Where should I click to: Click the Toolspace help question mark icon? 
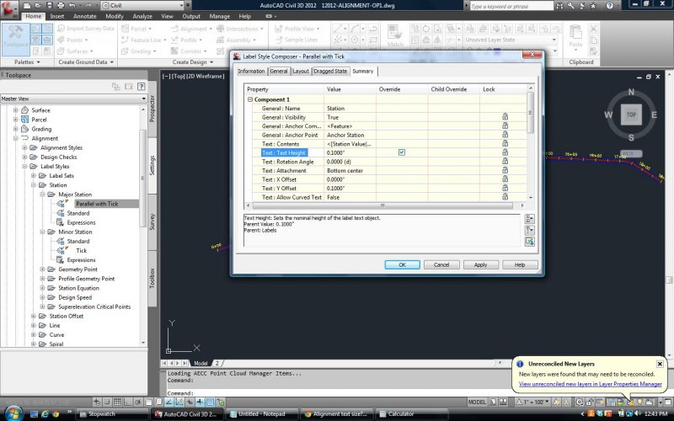click(x=139, y=86)
